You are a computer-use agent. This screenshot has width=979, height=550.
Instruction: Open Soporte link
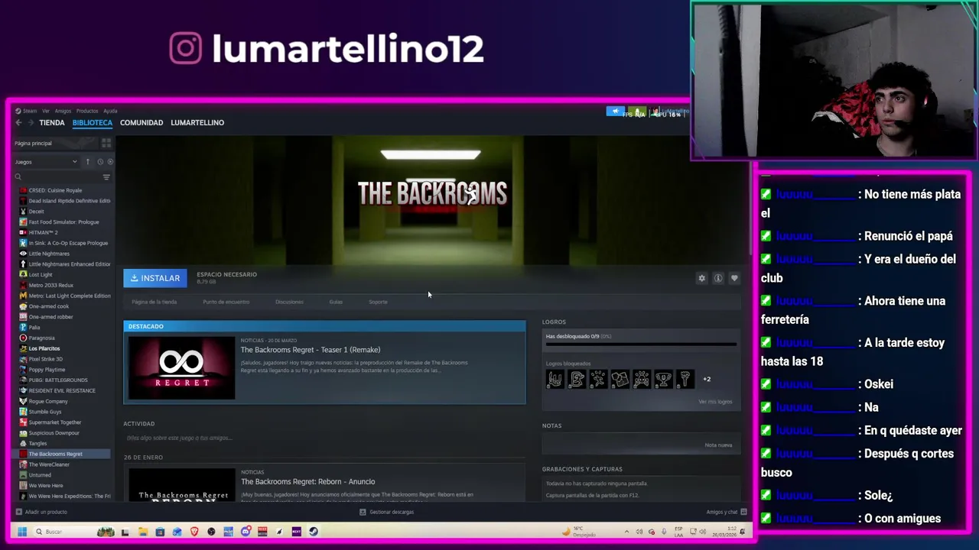(378, 302)
